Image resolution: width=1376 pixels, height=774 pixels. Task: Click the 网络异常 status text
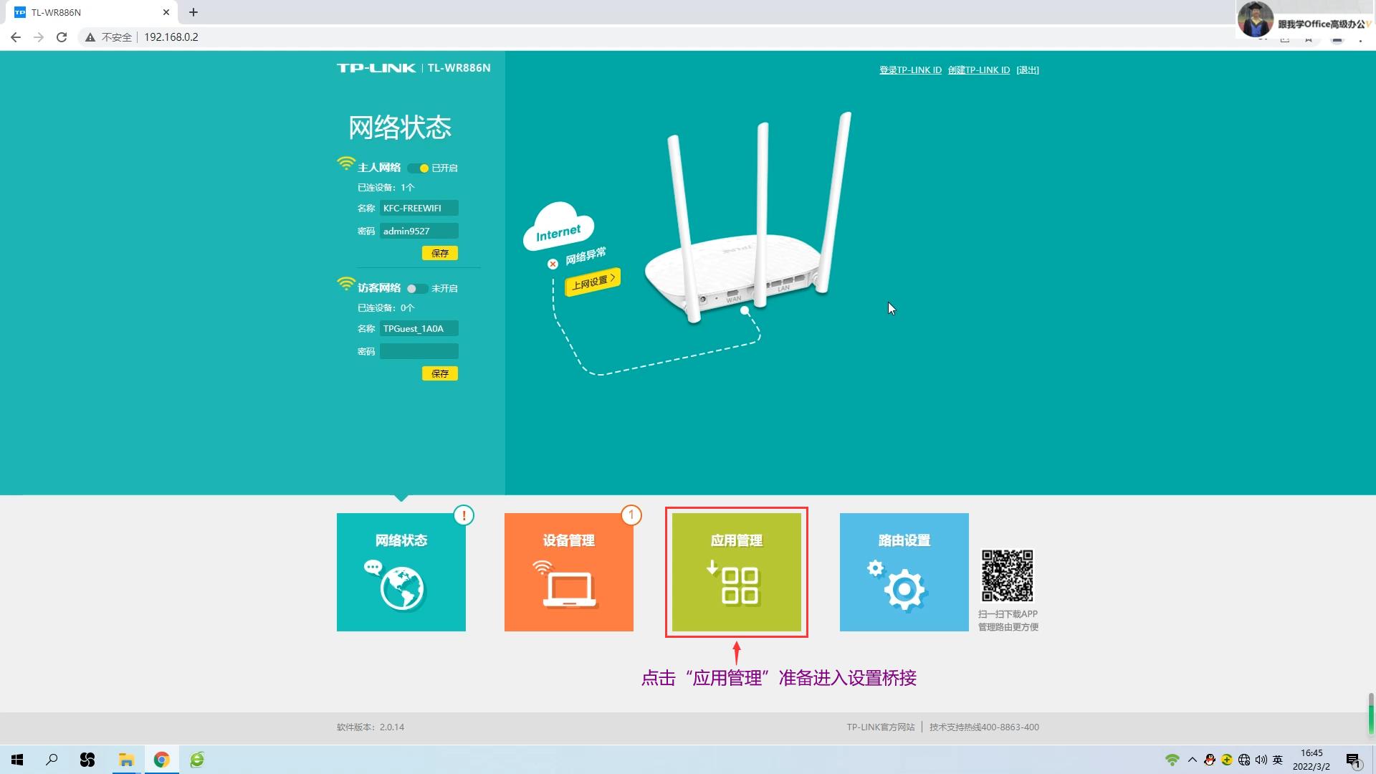point(586,257)
